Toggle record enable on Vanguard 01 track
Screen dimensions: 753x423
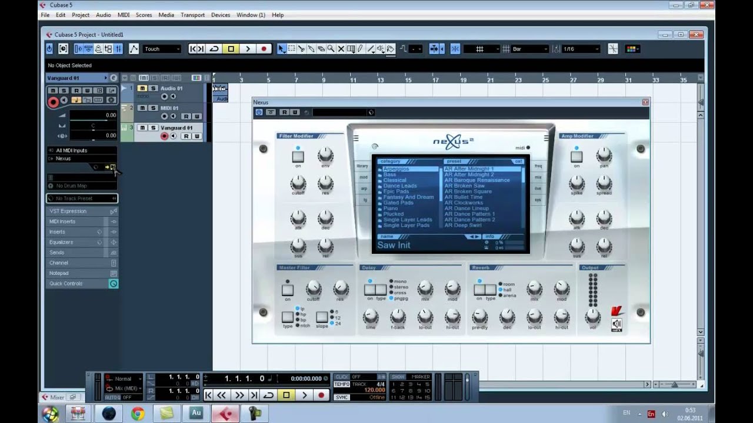[164, 136]
